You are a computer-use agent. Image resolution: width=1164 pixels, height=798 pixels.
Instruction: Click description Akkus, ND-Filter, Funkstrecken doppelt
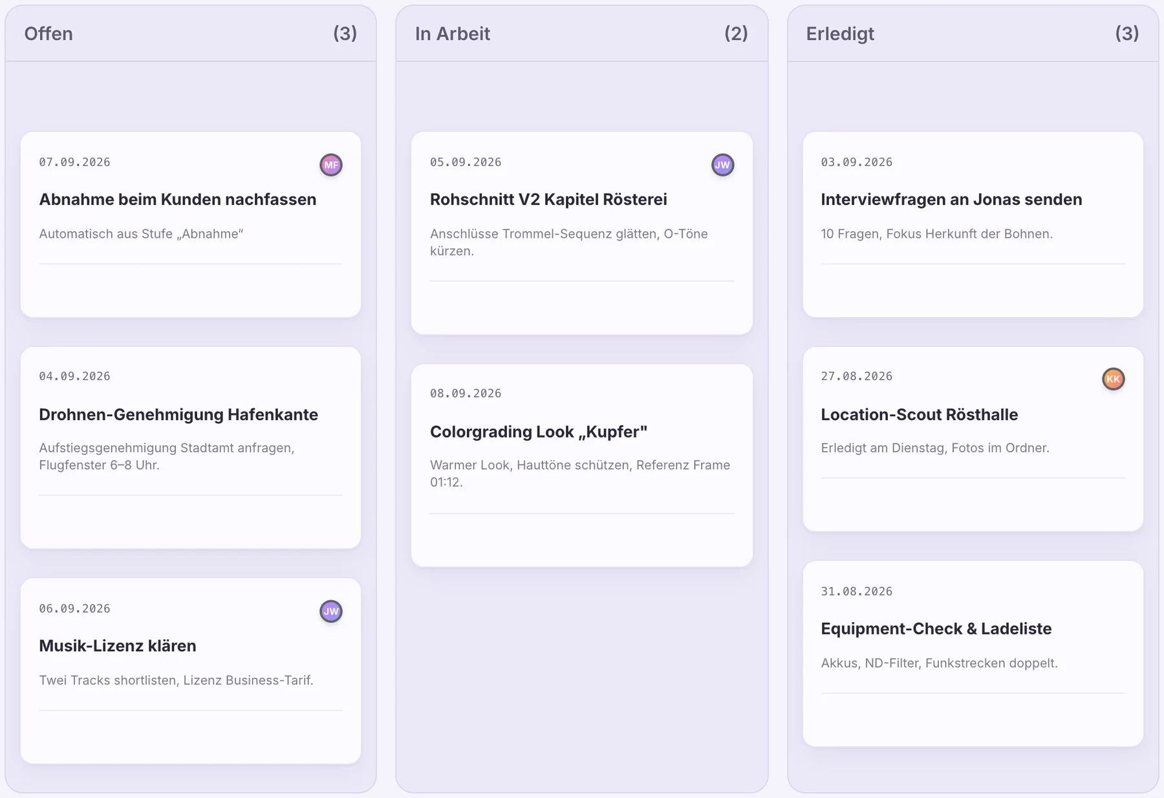click(x=939, y=663)
